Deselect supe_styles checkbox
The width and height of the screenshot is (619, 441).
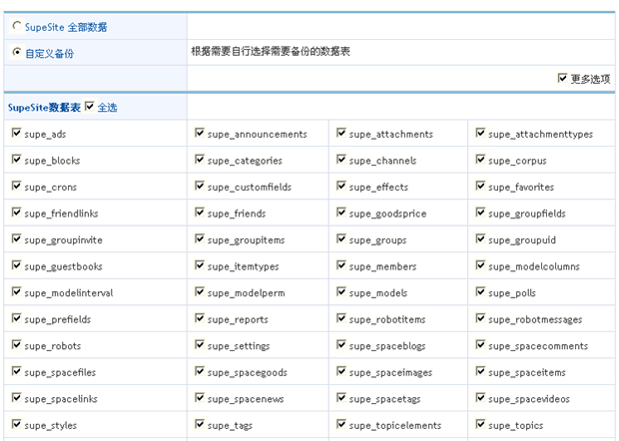pos(16,423)
